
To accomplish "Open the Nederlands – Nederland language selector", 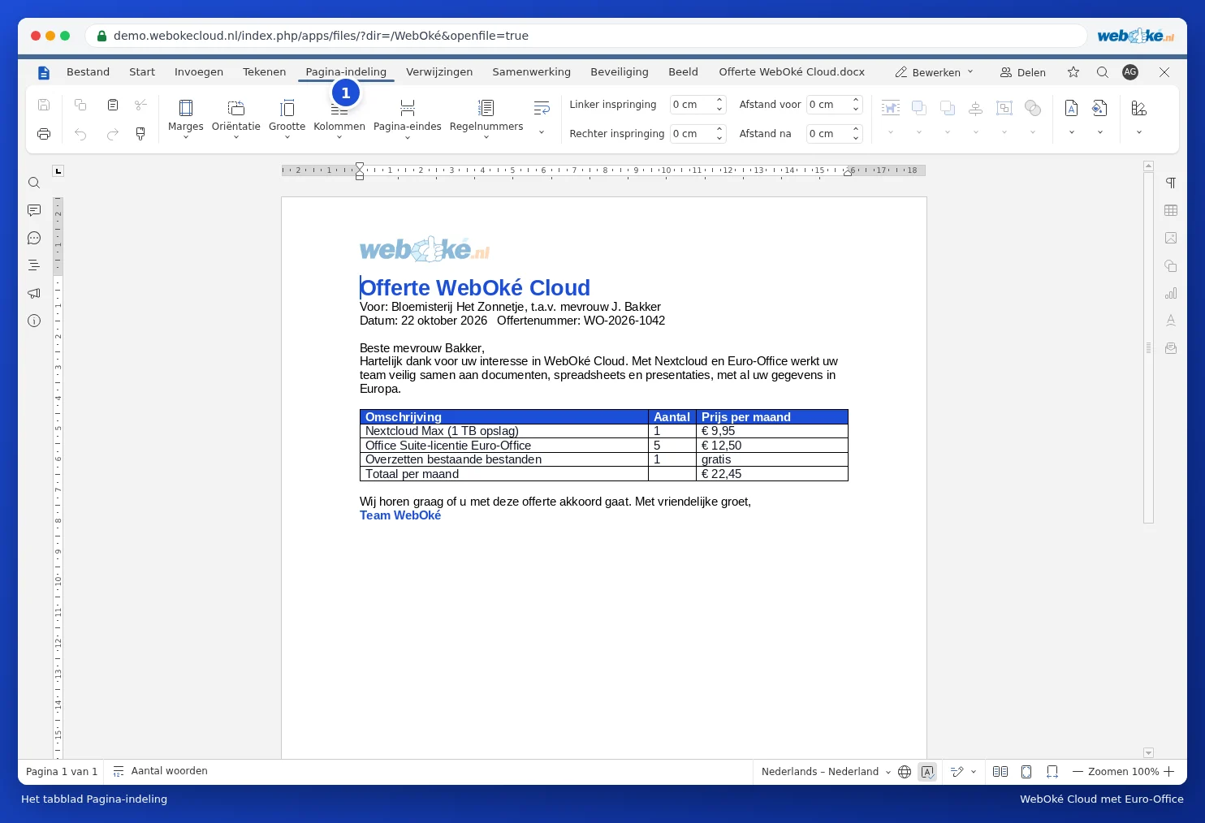I will (x=826, y=772).
